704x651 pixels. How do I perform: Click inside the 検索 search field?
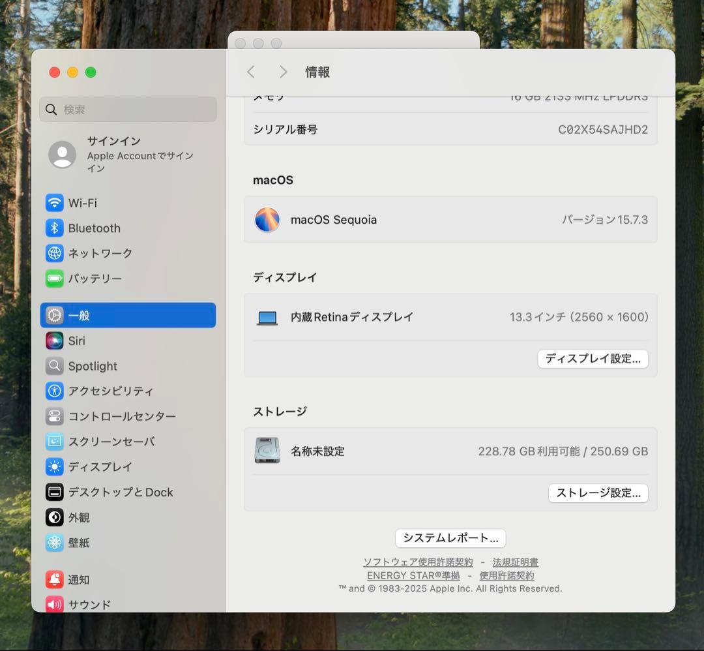click(128, 109)
